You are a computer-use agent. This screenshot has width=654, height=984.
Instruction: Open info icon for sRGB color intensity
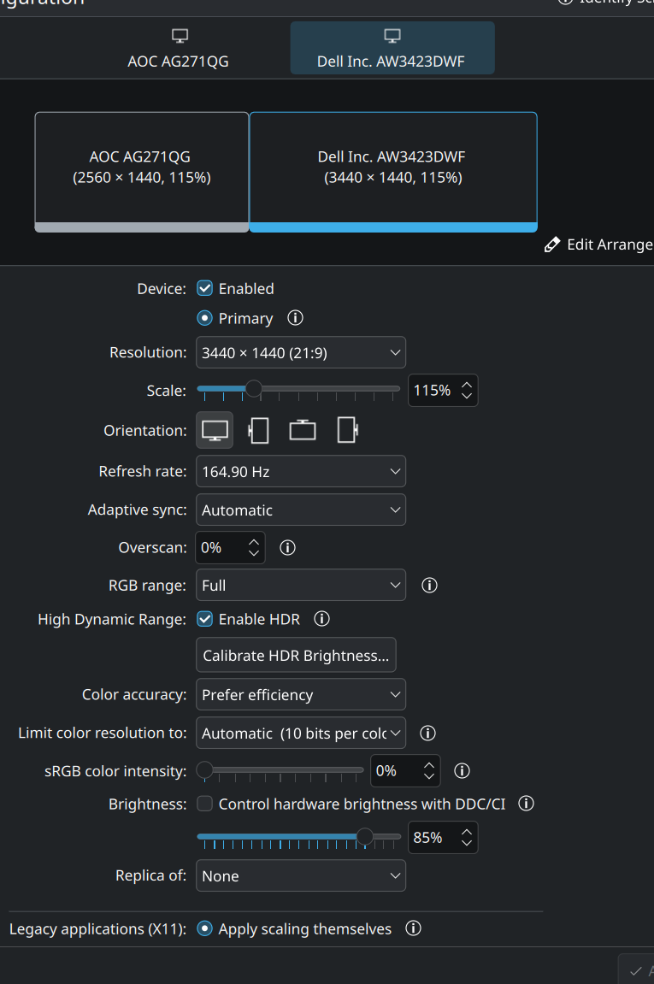462,770
